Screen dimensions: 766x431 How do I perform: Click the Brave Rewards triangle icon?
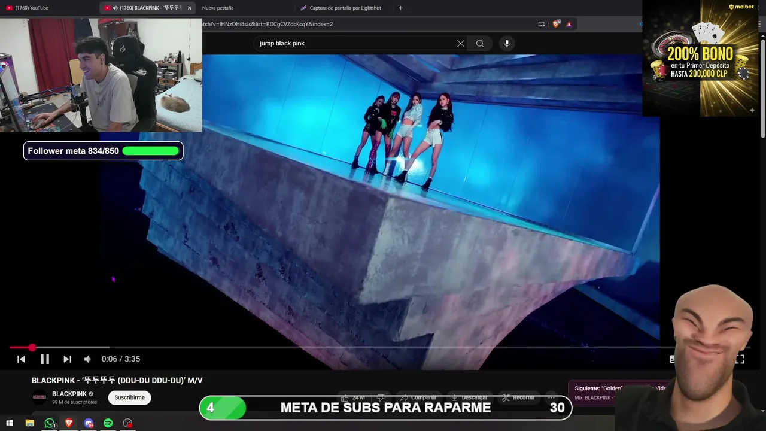[569, 24]
